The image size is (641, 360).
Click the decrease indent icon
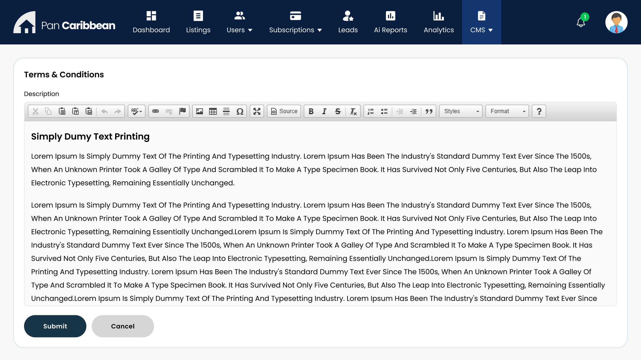(400, 111)
